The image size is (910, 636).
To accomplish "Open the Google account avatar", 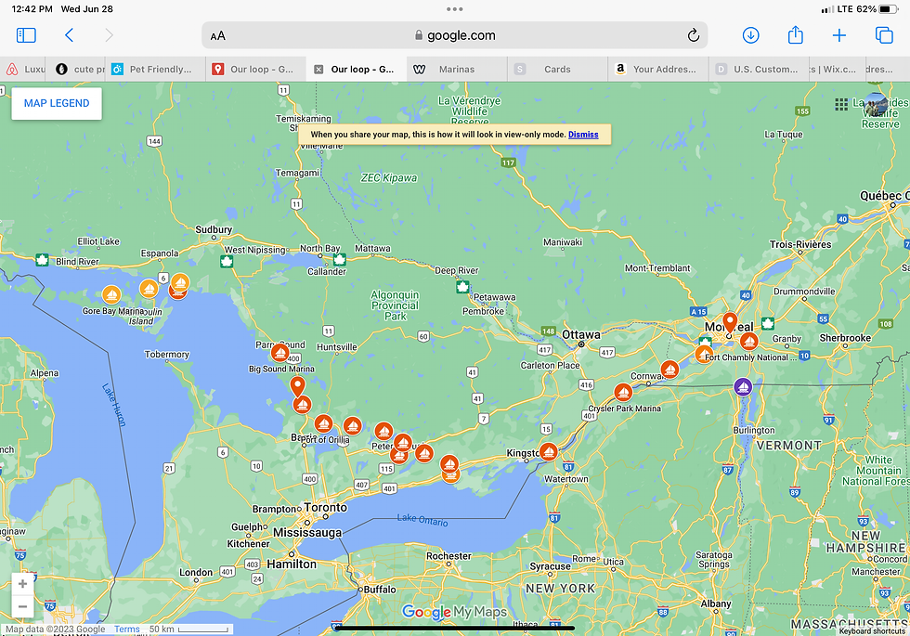I will click(875, 104).
